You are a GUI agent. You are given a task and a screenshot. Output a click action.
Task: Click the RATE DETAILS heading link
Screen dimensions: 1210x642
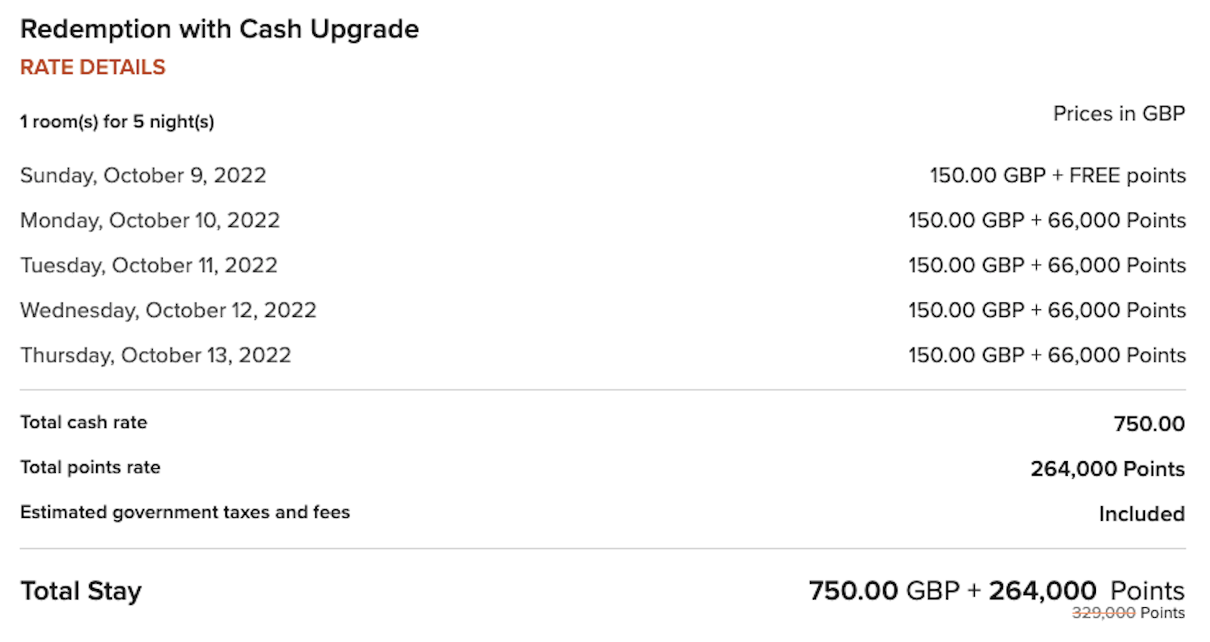92,67
